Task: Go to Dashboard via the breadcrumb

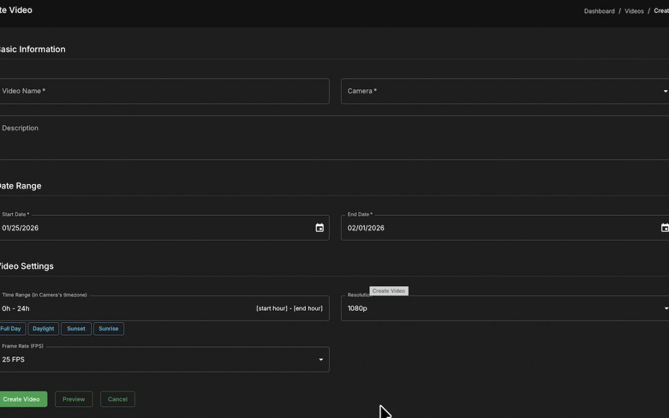Action: click(599, 11)
